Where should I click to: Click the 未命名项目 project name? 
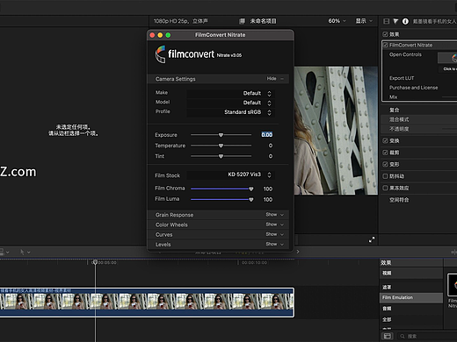click(263, 21)
